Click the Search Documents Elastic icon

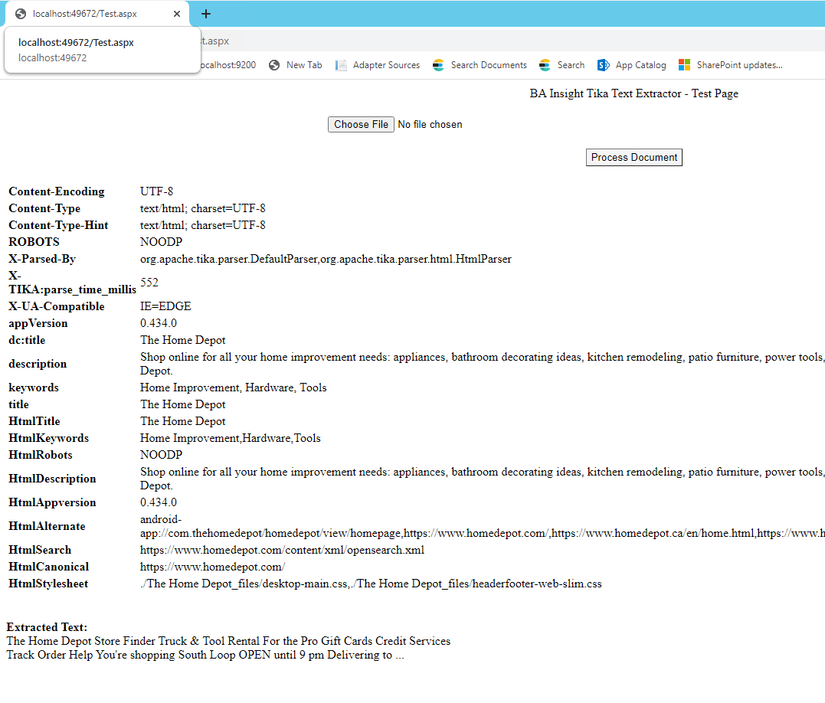point(438,65)
